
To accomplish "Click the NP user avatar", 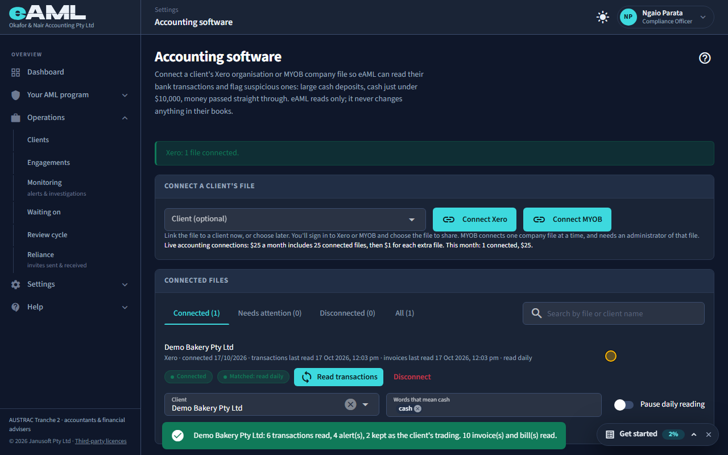I will click(x=628, y=17).
